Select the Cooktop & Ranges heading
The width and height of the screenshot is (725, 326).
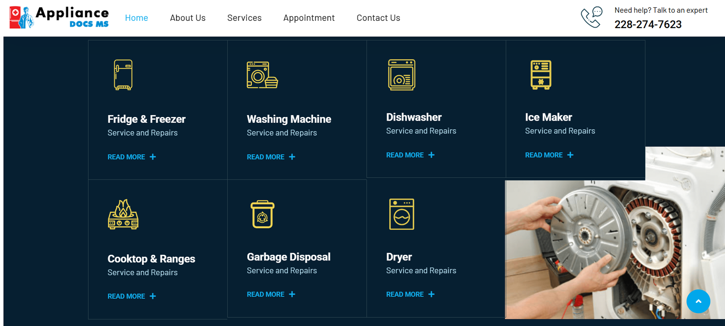pos(151,259)
